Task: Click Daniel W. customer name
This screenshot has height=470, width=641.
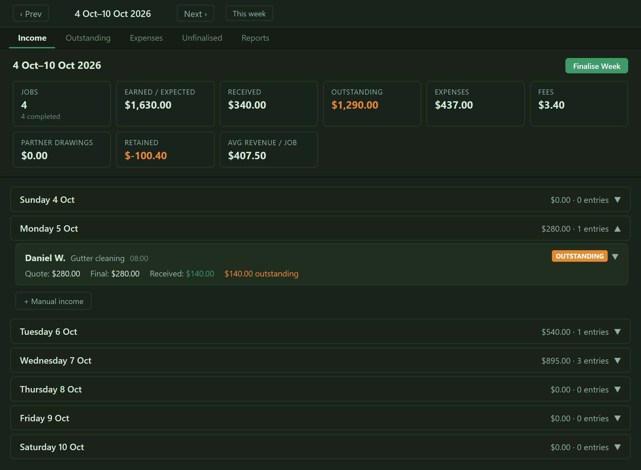Action: point(45,258)
